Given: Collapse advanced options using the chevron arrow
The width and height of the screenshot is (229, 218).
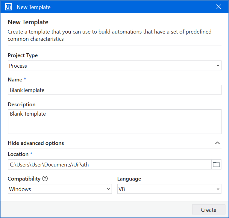Looking at the screenshot, I should click(x=218, y=143).
